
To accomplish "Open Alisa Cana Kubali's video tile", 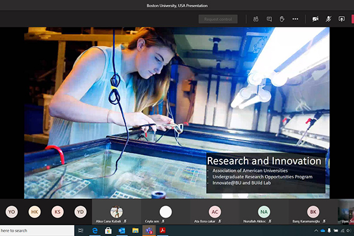I will pyautogui.click(x=116, y=212).
